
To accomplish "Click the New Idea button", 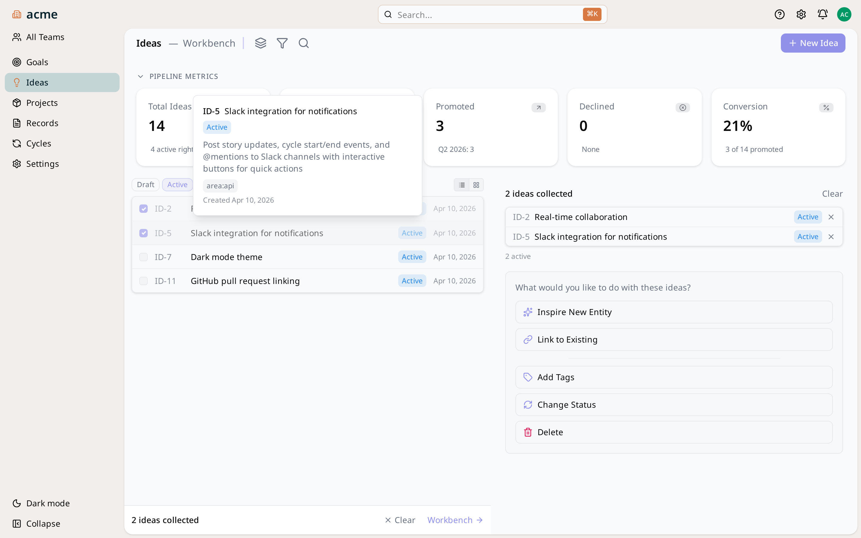I will [x=813, y=43].
